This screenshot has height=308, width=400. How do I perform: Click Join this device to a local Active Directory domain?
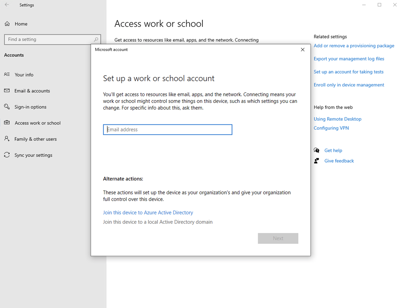pos(158,222)
